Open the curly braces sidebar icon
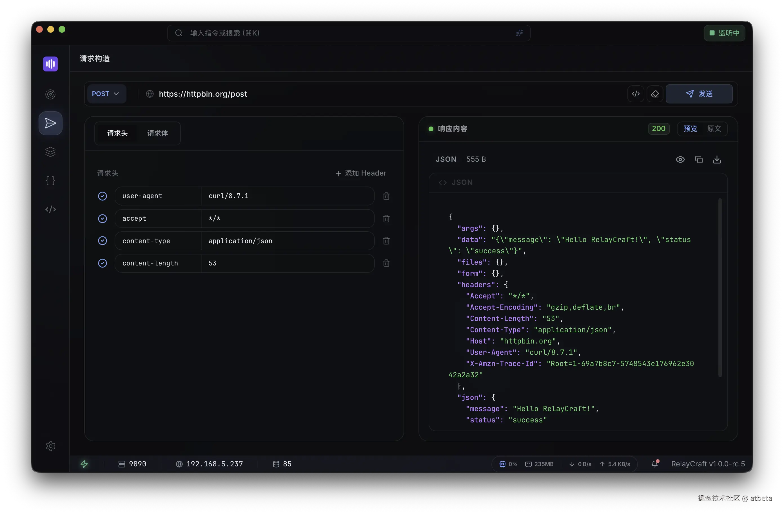Screen dimensions: 784x514 click(x=50, y=180)
